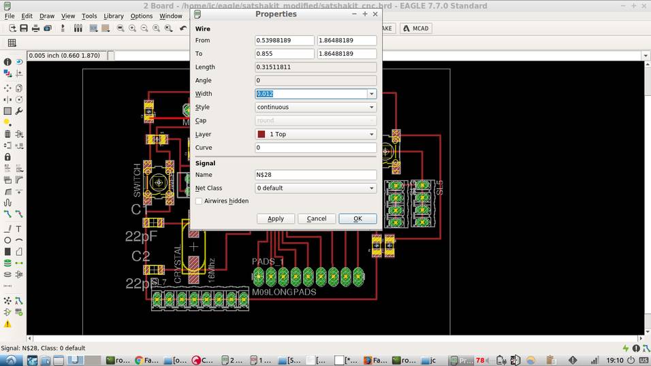Select the Mirror tool
The width and height of the screenshot is (651, 366).
[7, 99]
